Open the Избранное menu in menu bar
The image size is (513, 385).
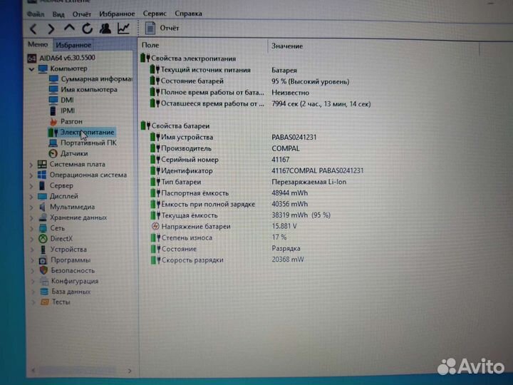pyautogui.click(x=117, y=14)
